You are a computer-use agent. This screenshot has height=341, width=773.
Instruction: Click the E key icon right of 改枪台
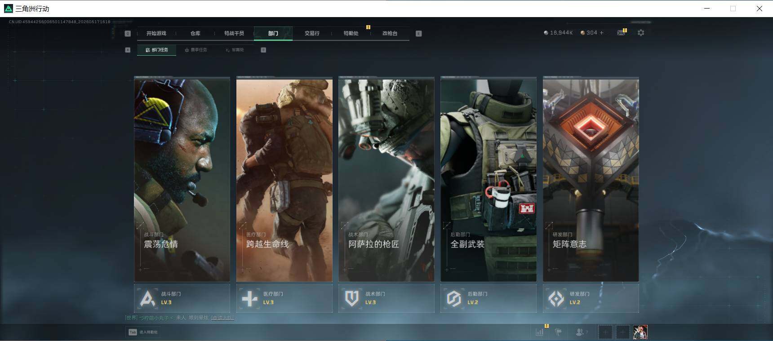[418, 33]
